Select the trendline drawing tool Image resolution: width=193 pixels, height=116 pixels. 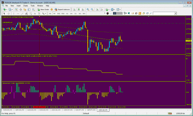[22, 14]
